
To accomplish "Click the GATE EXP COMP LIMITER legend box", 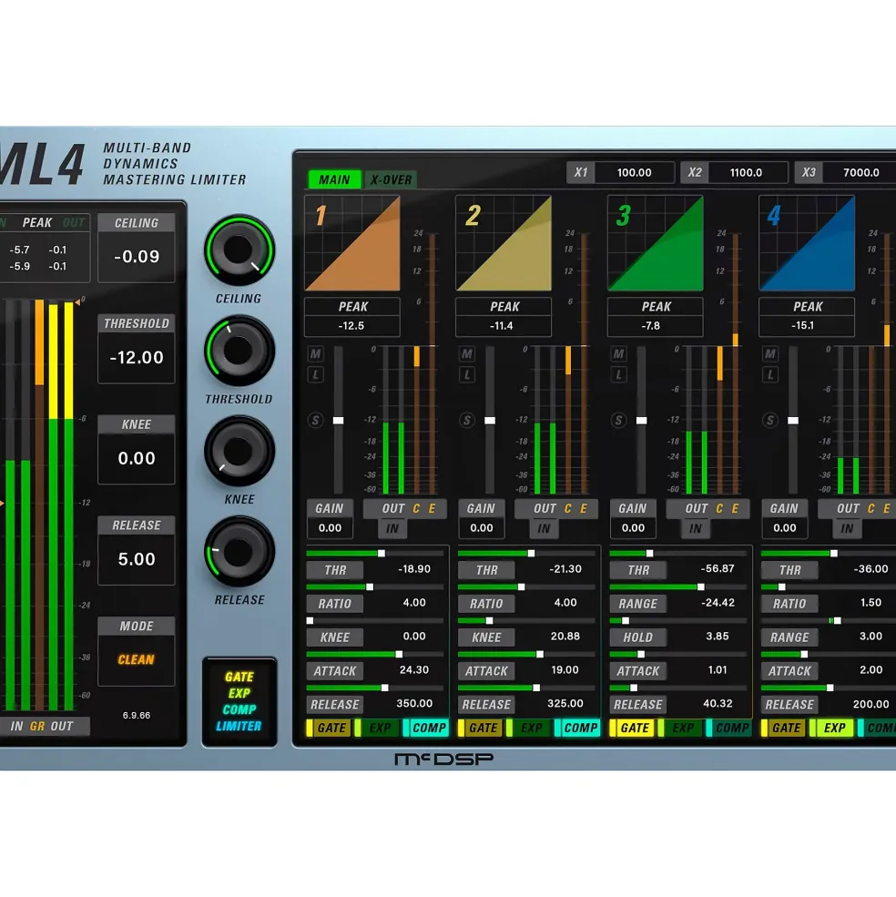I will pos(239,702).
